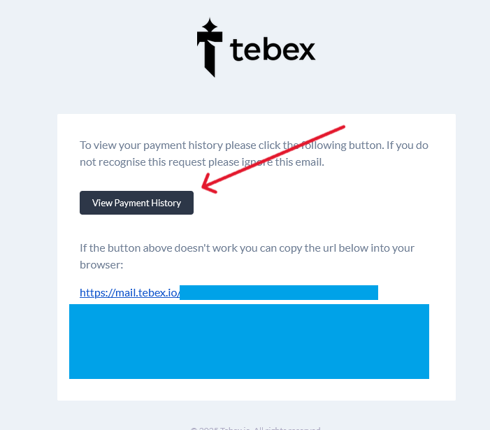Open the https://mail.tebex.io link
This screenshot has width=490, height=430.
click(x=129, y=293)
